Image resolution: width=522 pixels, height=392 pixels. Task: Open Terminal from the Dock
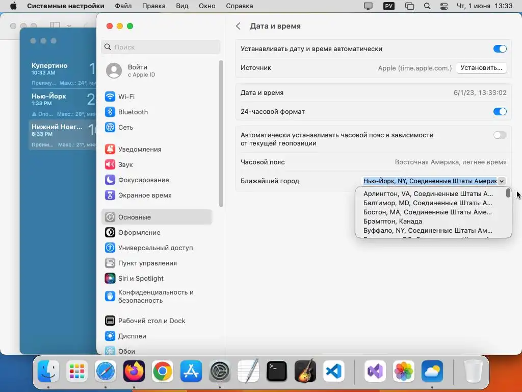[x=277, y=371]
